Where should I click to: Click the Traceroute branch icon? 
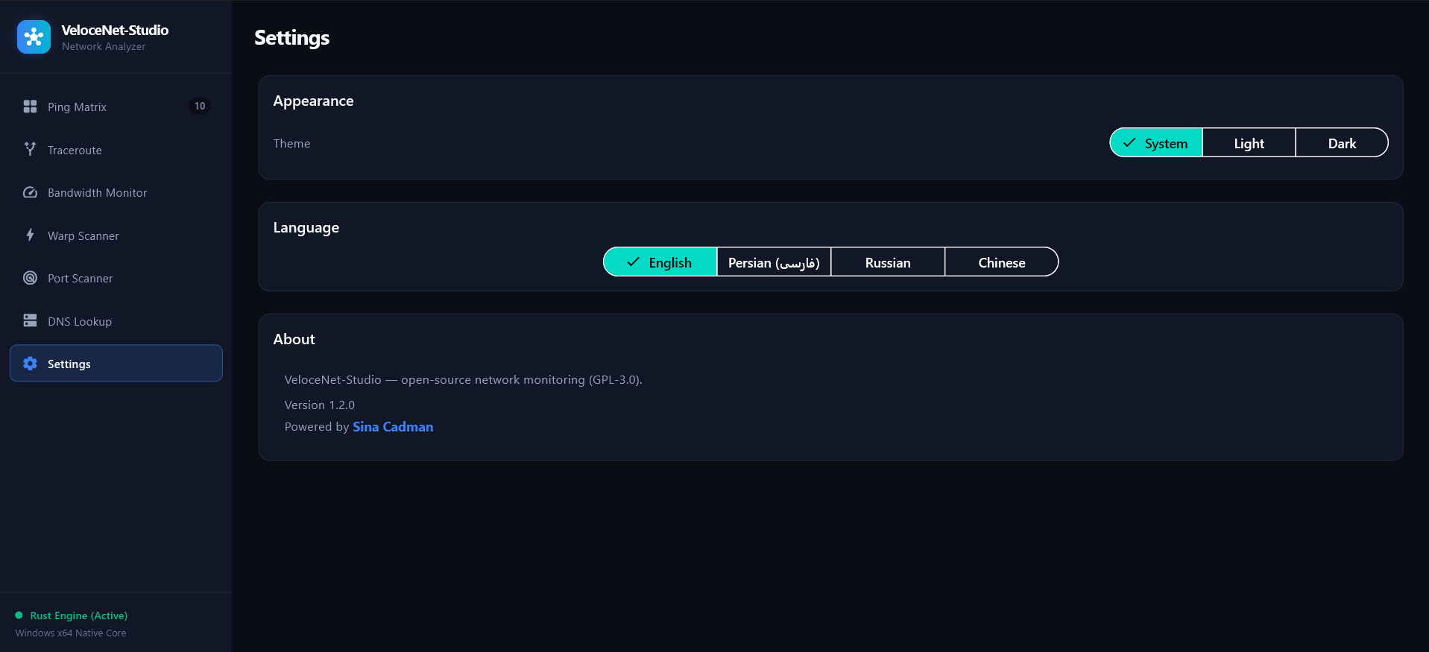[30, 149]
